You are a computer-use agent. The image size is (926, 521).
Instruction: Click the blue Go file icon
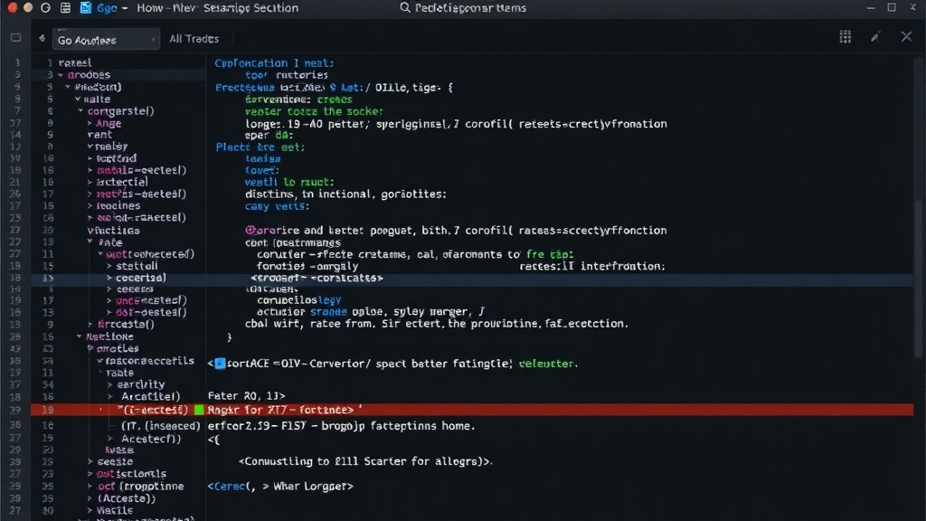[86, 7]
